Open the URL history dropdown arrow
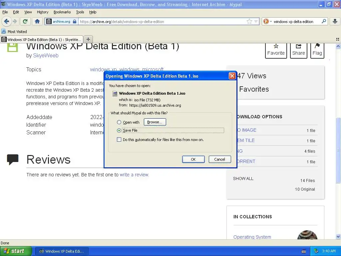This screenshot has width=341, height=256. click(256, 21)
